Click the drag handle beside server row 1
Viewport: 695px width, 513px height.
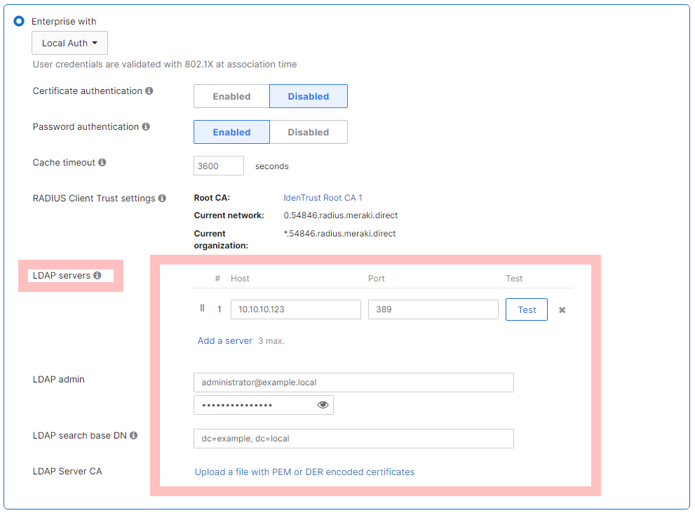click(x=202, y=308)
